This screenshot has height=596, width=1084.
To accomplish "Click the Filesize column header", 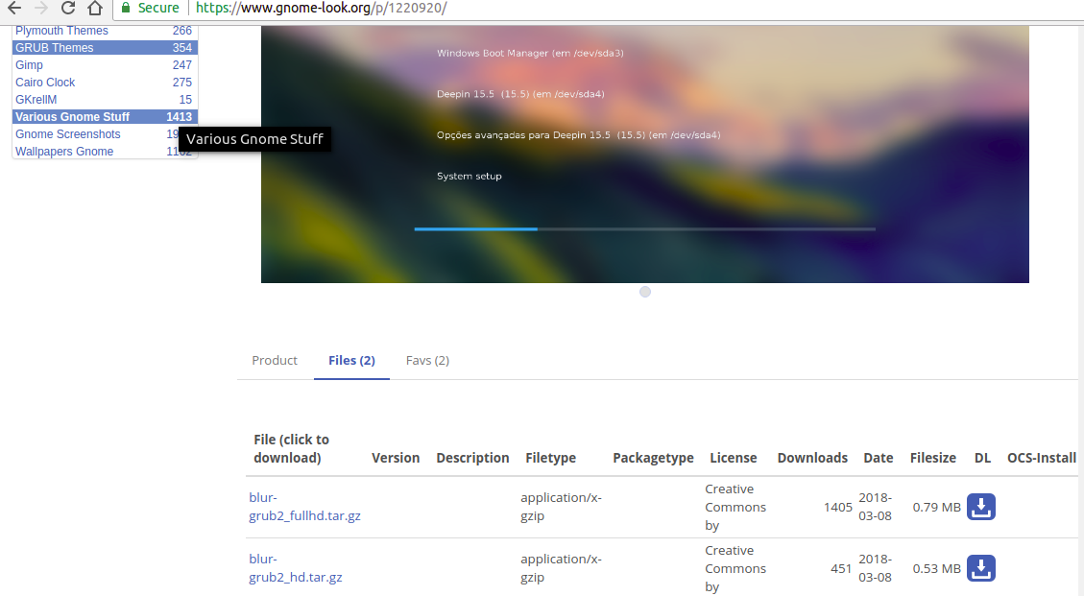I will pos(932,458).
